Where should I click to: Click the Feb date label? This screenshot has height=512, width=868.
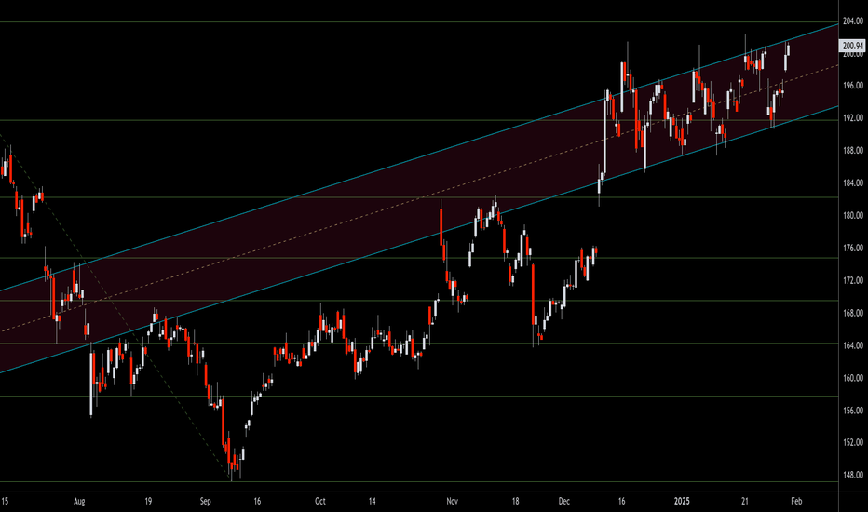(796, 502)
